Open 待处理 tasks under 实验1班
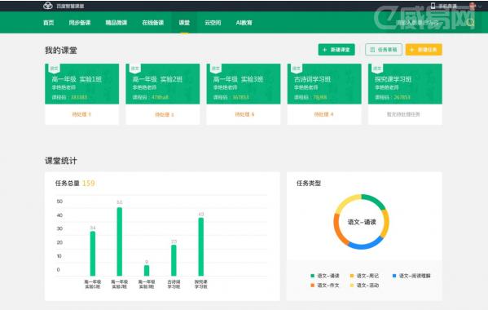 tap(81, 114)
